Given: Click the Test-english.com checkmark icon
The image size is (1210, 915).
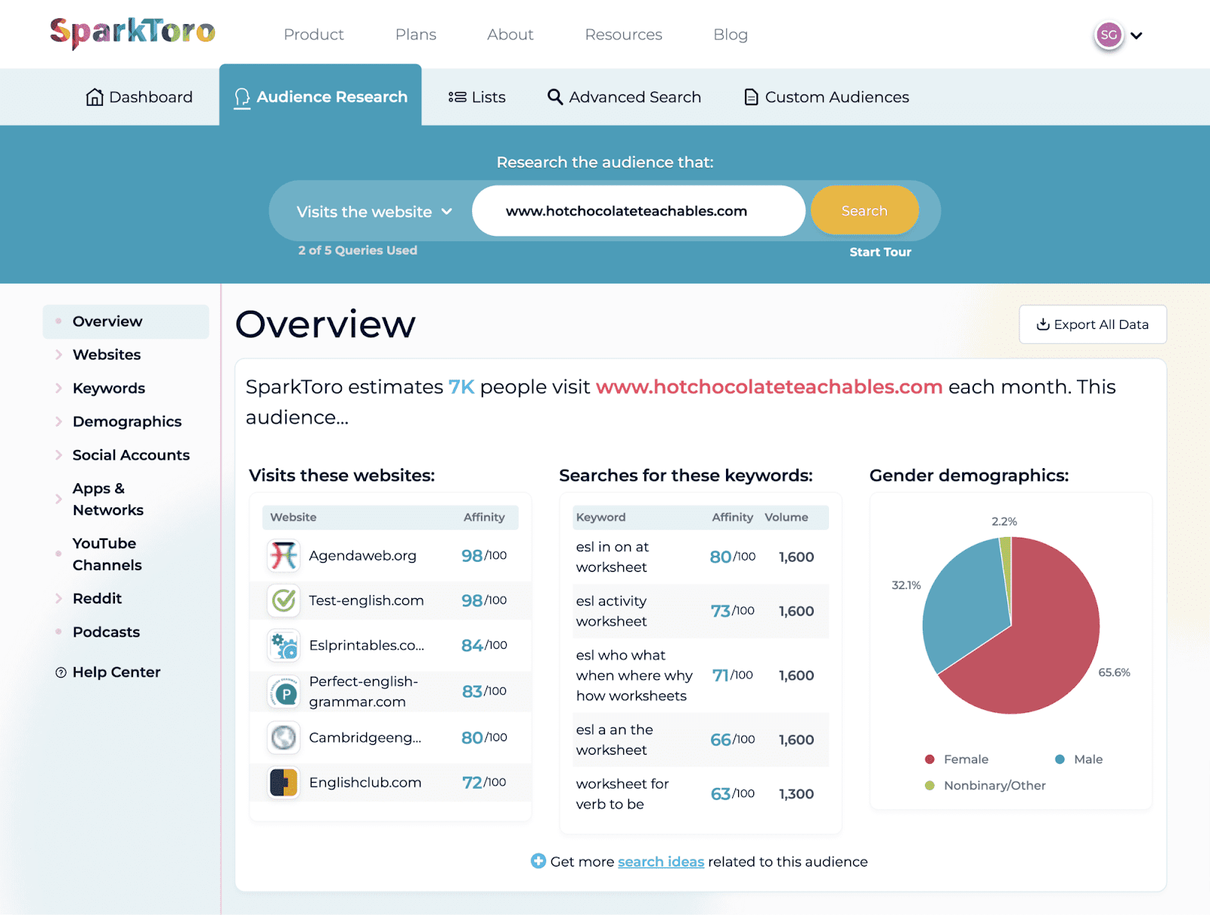Looking at the screenshot, I should (284, 600).
